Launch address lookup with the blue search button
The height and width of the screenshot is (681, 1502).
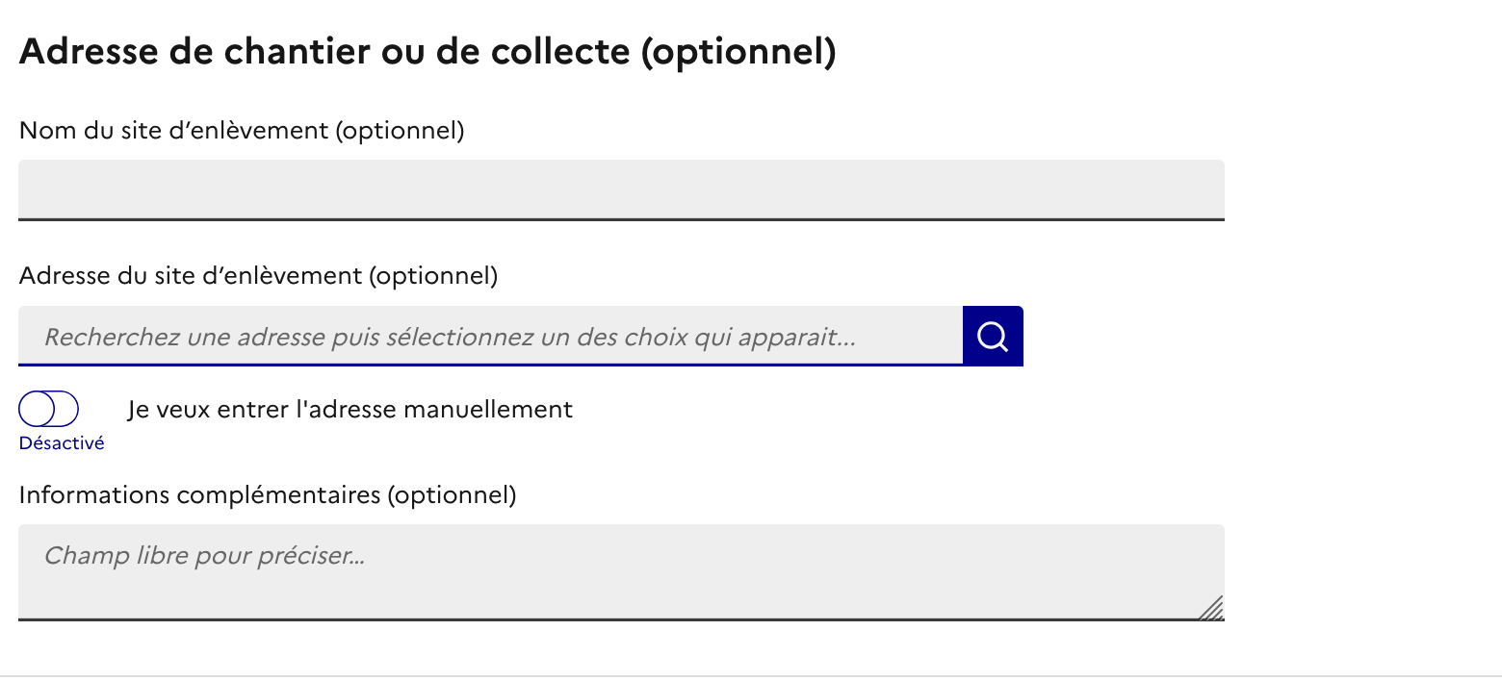pyautogui.click(x=993, y=336)
